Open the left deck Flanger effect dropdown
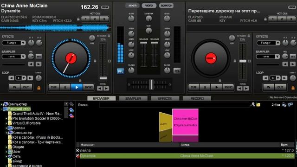 tap(23, 43)
